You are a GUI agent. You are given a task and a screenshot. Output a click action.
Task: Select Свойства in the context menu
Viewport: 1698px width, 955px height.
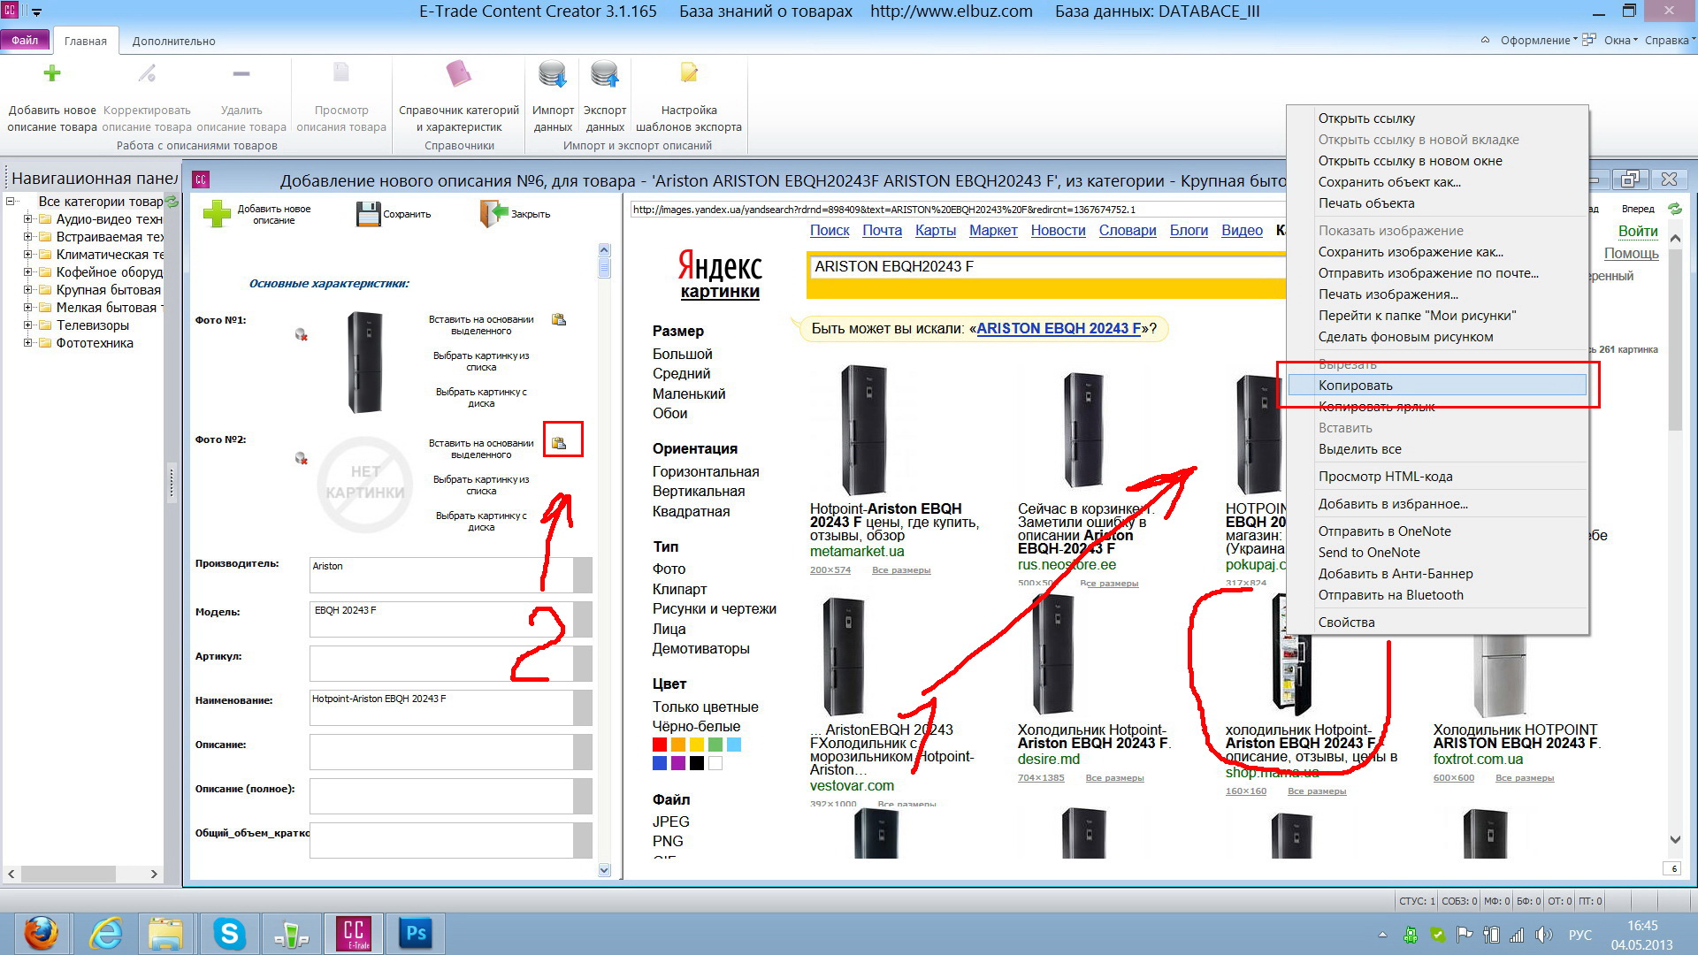(1437, 623)
